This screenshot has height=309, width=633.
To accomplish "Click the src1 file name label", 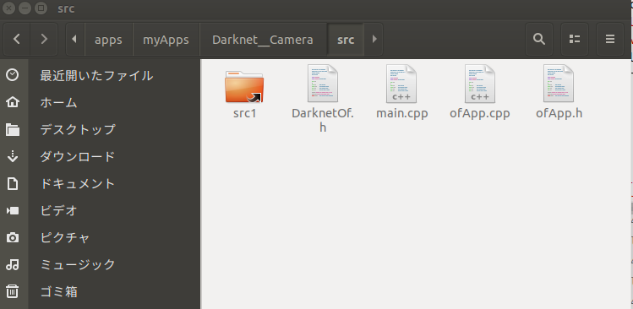I will (244, 113).
